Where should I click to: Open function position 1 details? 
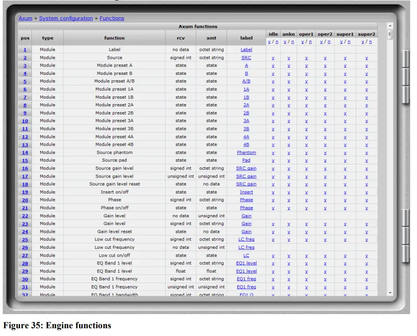(25, 50)
